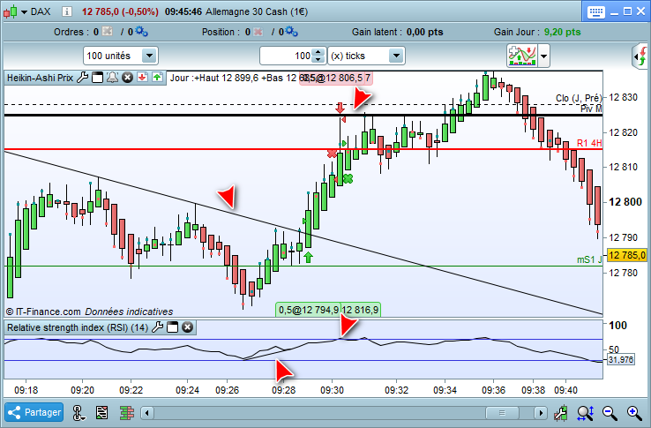Click the keyboard shortcut icon in title bar
Image resolution: width=651 pixels, height=428 pixels.
tap(595, 11)
